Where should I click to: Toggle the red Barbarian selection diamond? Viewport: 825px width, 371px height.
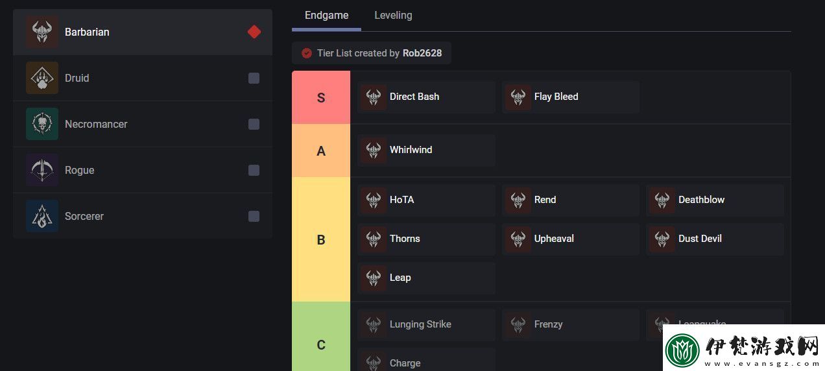pos(254,32)
